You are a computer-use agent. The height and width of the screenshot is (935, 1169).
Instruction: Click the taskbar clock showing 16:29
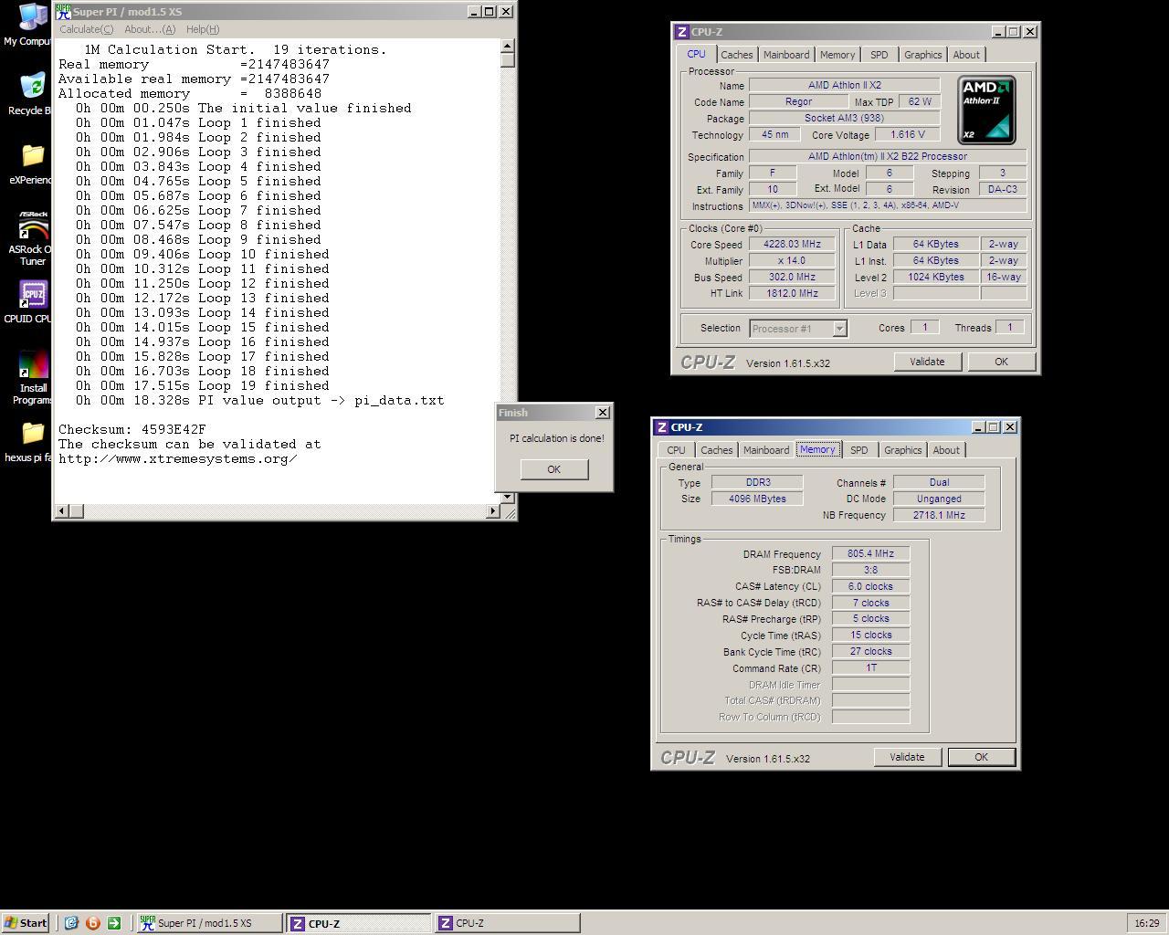pyautogui.click(x=1146, y=923)
